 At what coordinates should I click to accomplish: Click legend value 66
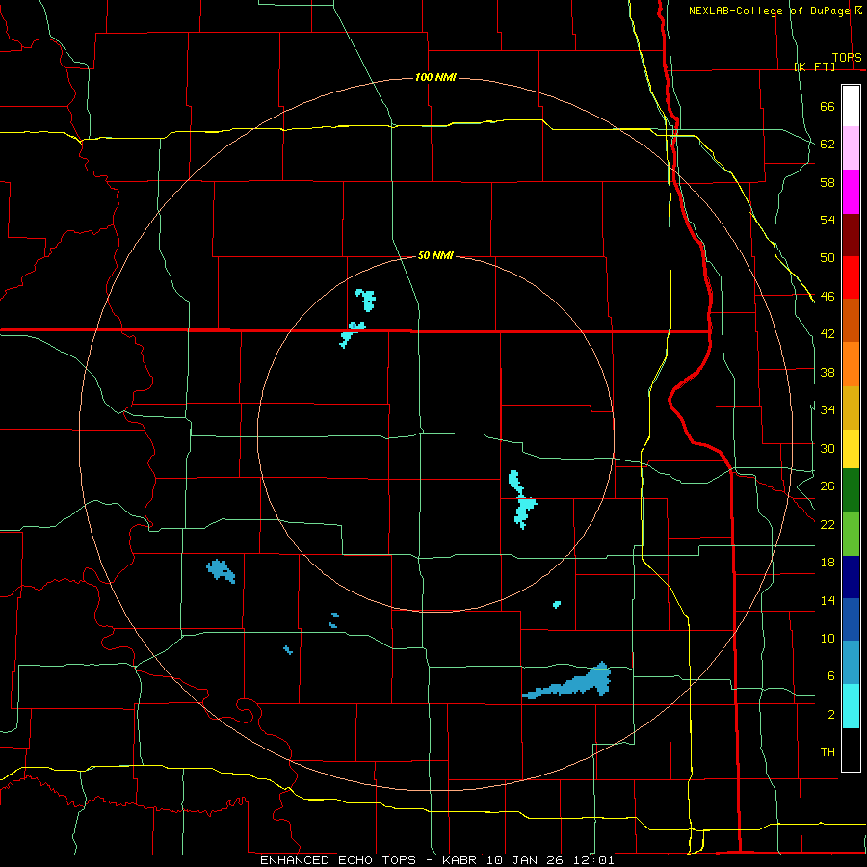[828, 107]
